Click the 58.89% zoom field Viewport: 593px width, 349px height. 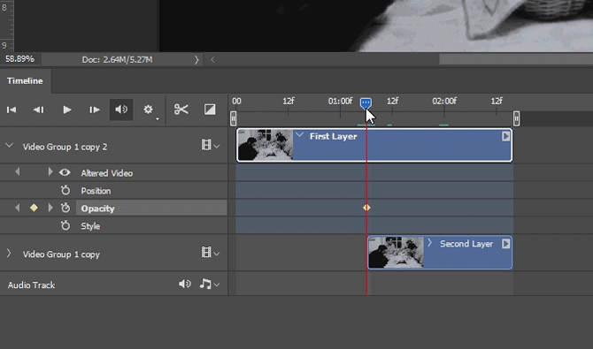pyautogui.click(x=19, y=59)
